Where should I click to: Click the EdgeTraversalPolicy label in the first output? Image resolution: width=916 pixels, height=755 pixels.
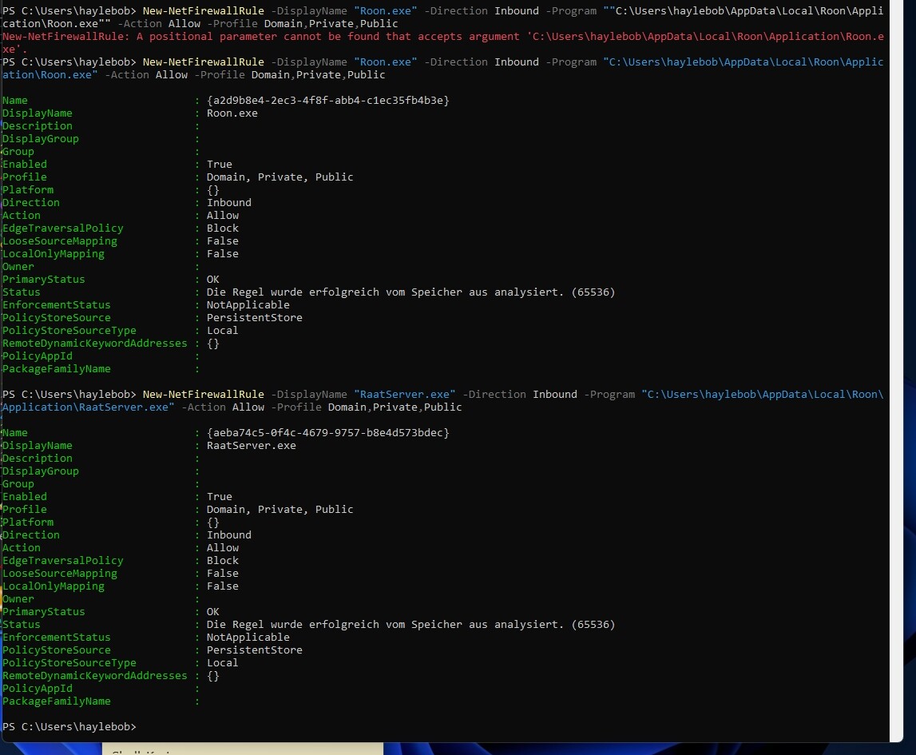click(62, 228)
